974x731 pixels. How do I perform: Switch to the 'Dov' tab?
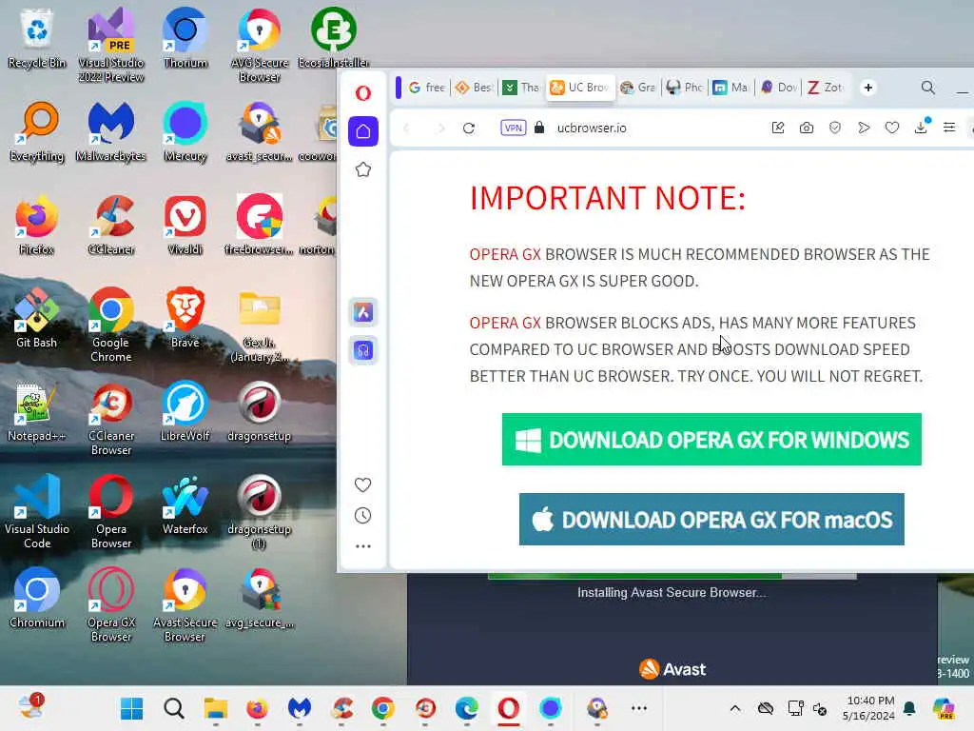click(x=779, y=88)
